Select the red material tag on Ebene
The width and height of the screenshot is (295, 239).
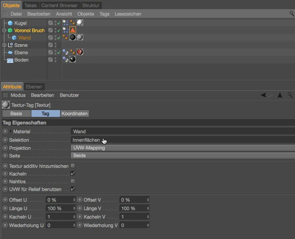(x=80, y=52)
